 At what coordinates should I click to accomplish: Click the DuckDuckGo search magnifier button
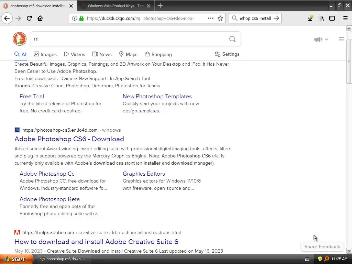(x=232, y=39)
